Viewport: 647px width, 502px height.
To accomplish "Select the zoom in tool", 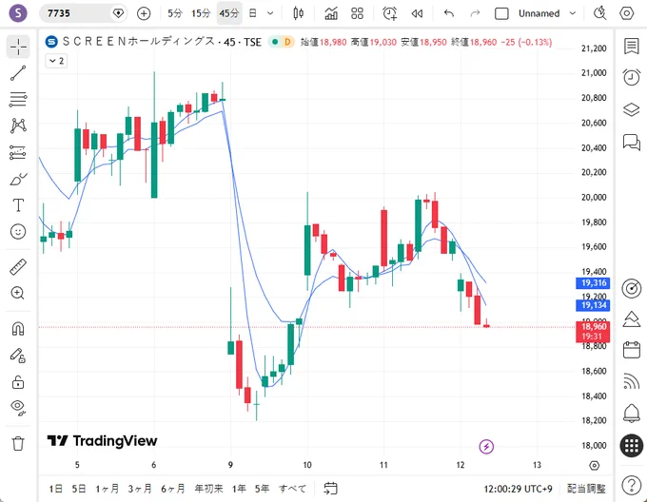I will click(18, 293).
